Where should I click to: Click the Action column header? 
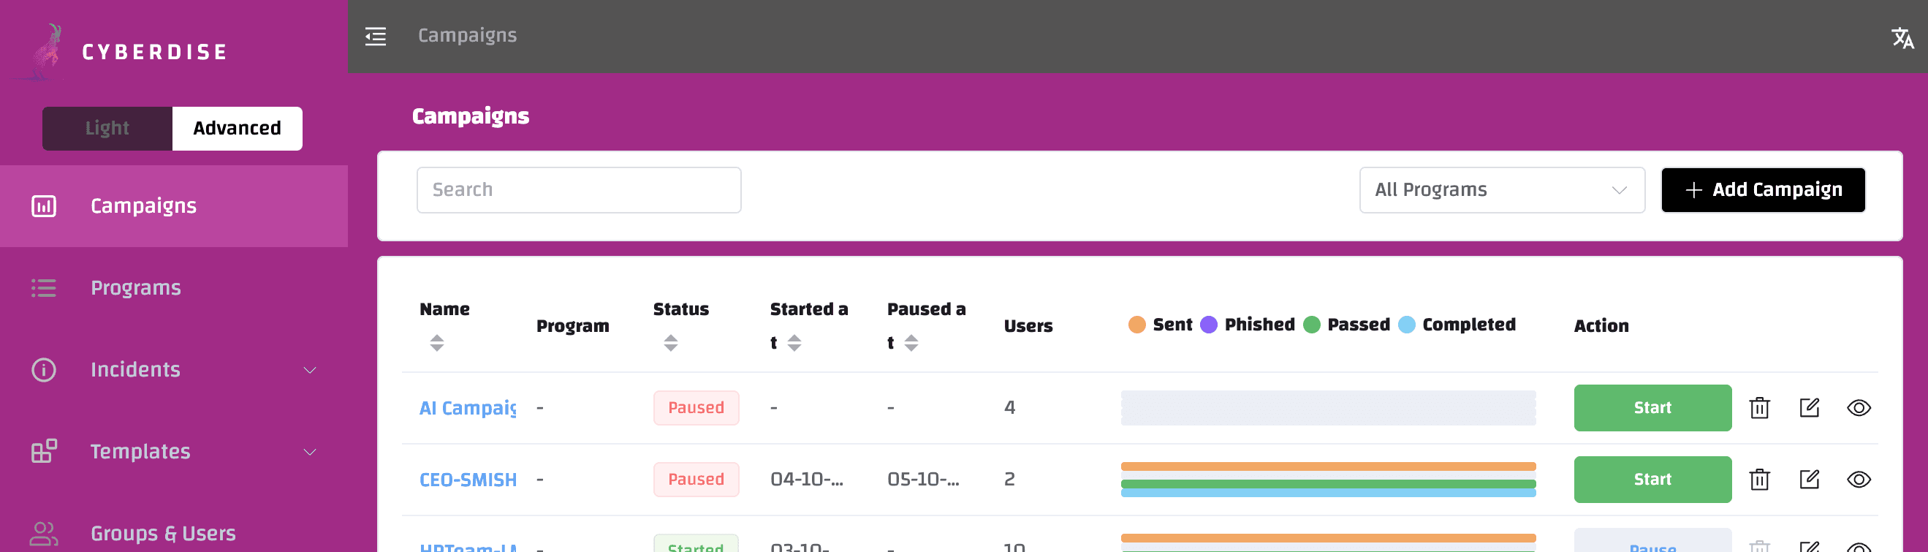click(1601, 326)
